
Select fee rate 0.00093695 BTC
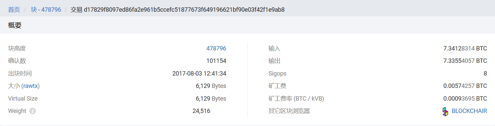tap(465, 99)
